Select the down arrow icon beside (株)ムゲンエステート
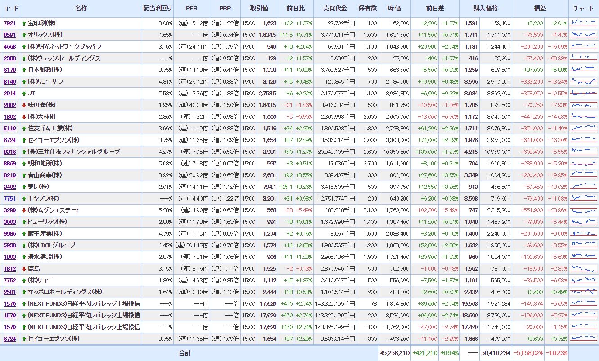 tap(24, 210)
